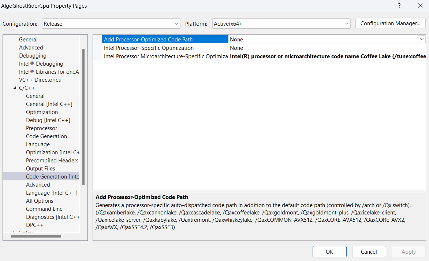
Task: Click the Help question mark icon
Action: point(399,5)
